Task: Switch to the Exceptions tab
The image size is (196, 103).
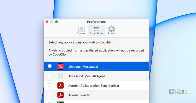Action: coord(96,30)
